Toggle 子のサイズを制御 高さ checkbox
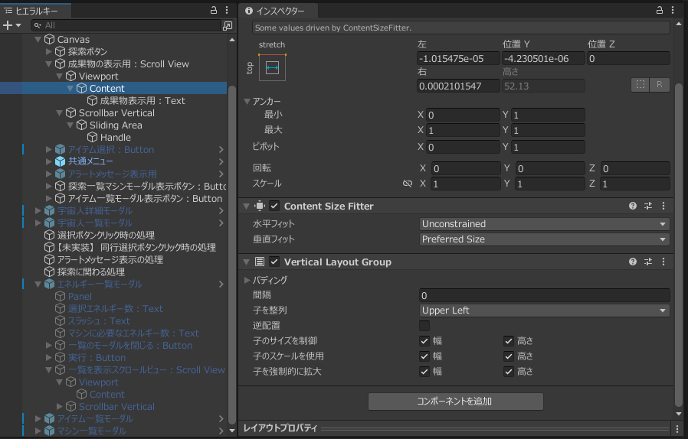 pyautogui.click(x=509, y=341)
